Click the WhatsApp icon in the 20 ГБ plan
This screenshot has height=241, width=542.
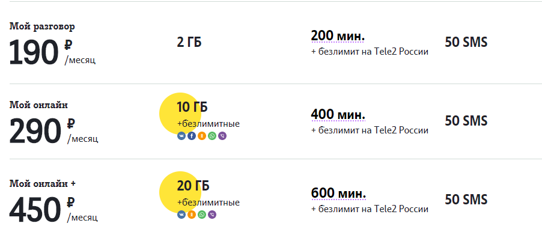pyautogui.click(x=202, y=215)
